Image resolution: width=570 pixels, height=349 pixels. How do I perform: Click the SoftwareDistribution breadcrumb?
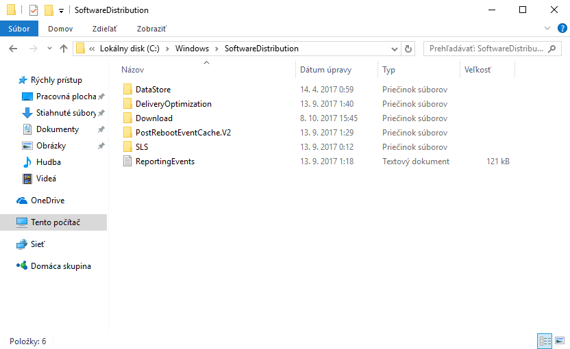coord(262,49)
